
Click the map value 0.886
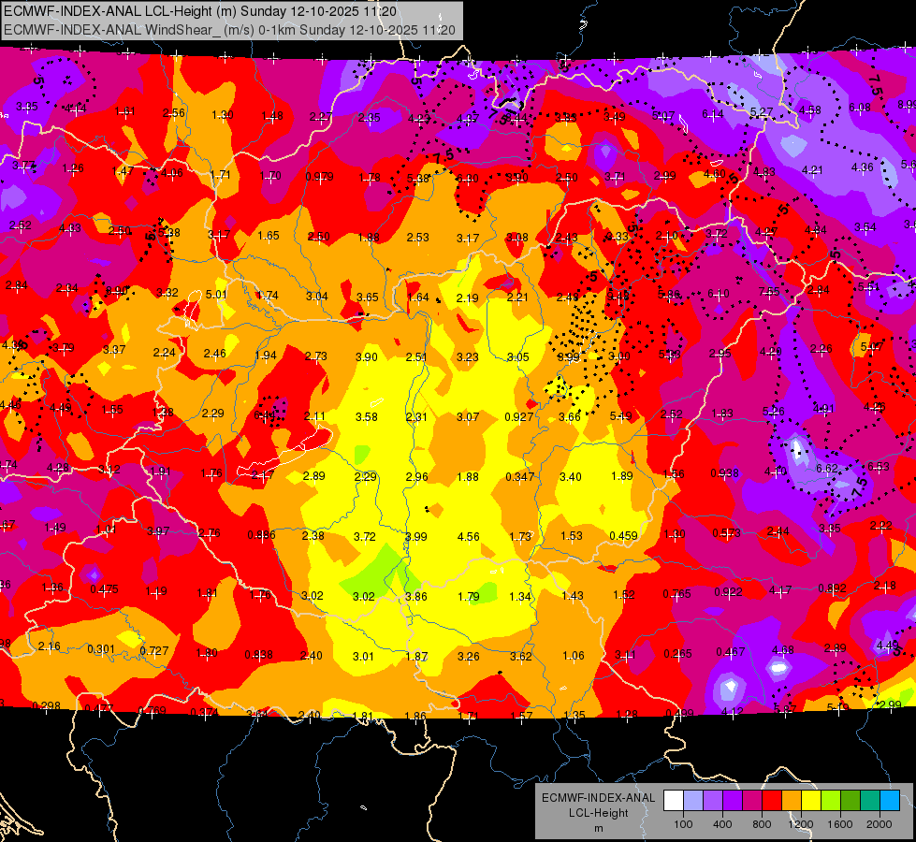point(261,534)
